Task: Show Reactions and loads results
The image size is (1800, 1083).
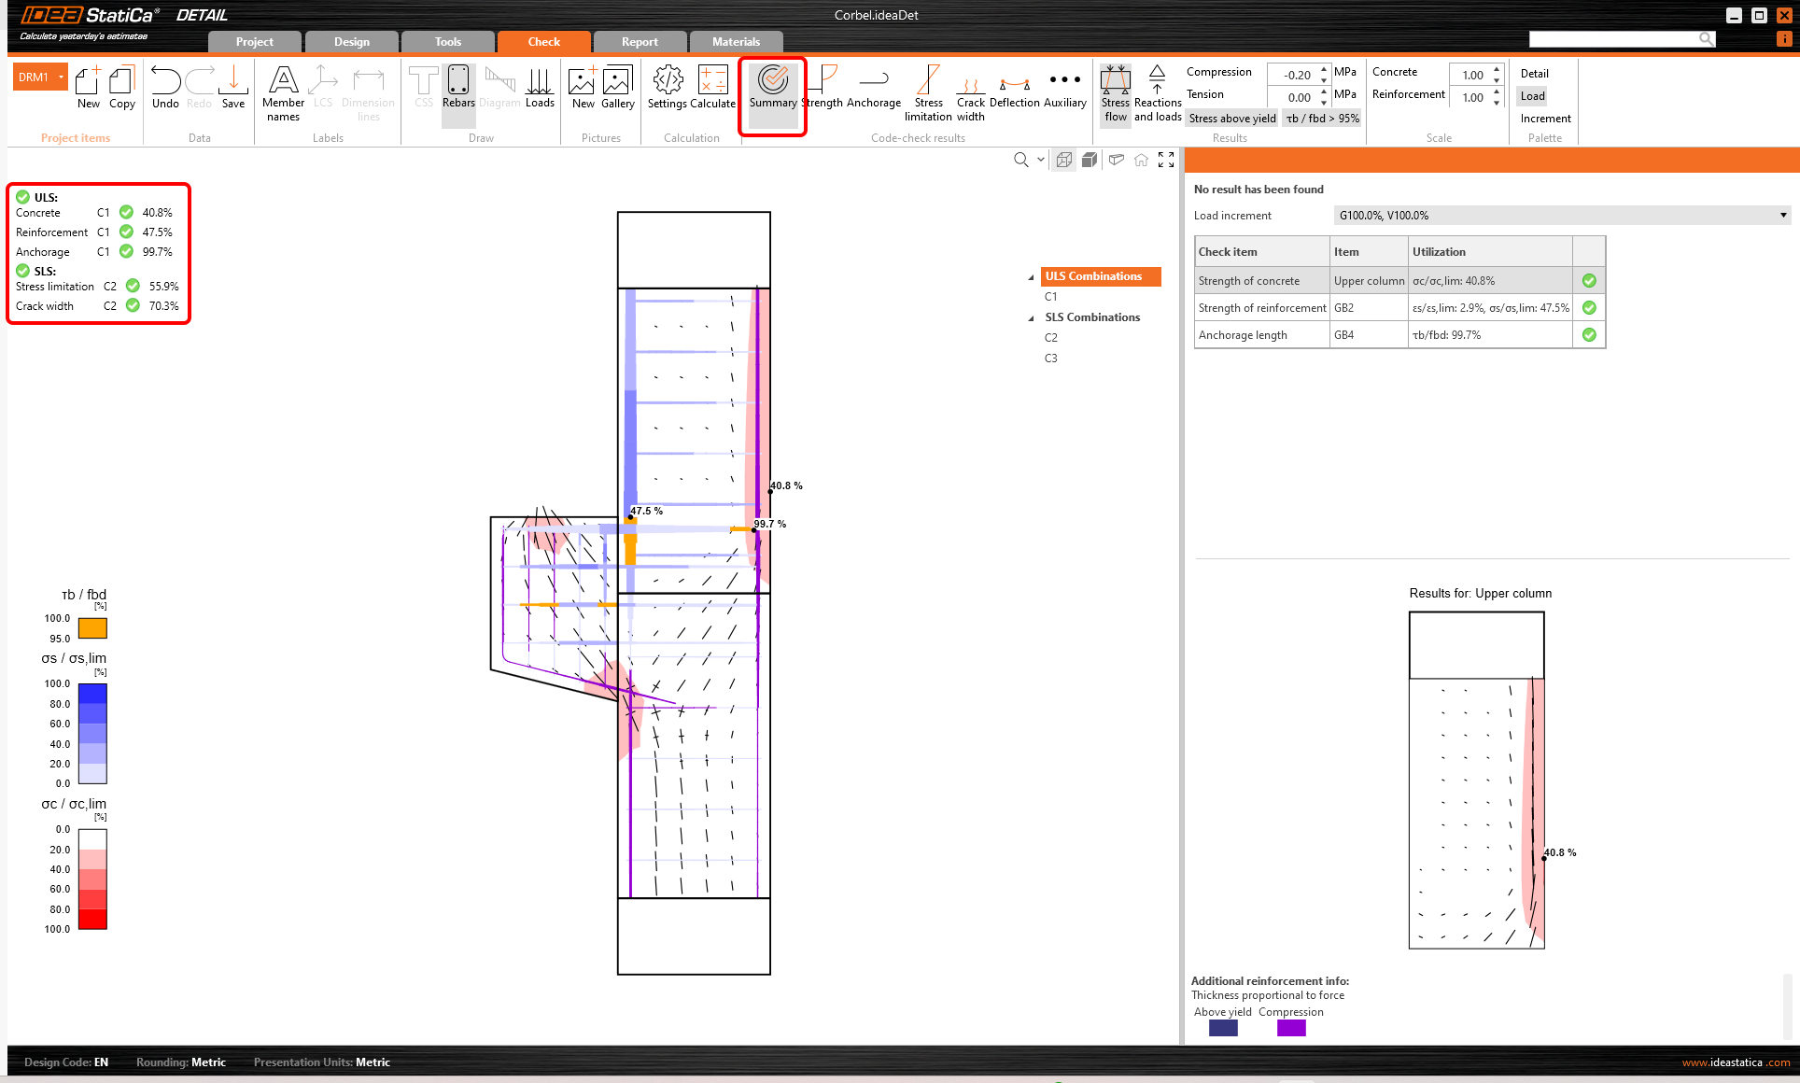Action: click(x=1158, y=91)
